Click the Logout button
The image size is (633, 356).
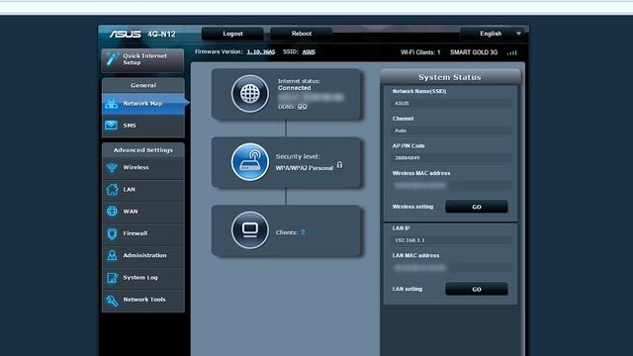coord(232,34)
